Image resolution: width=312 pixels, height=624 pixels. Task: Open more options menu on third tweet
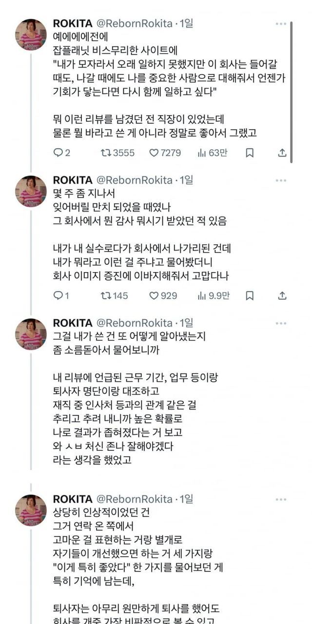(x=281, y=323)
